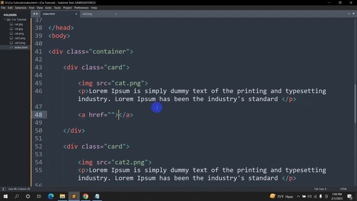Open File Explorer from the taskbar
This screenshot has height=201, width=357.
coord(62,196)
